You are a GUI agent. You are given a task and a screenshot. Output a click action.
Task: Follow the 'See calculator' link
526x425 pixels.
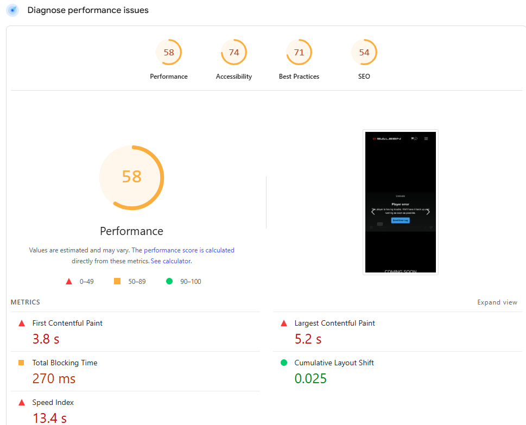click(x=170, y=261)
